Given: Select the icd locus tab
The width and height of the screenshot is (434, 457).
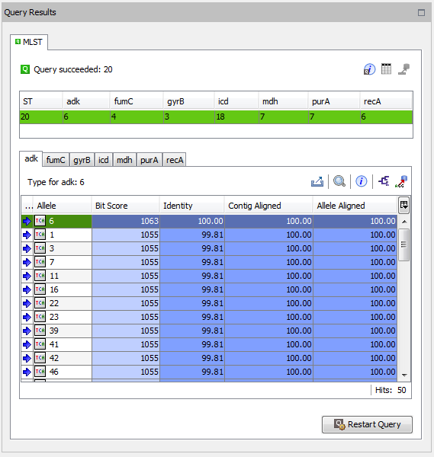Looking at the screenshot, I should click(103, 160).
